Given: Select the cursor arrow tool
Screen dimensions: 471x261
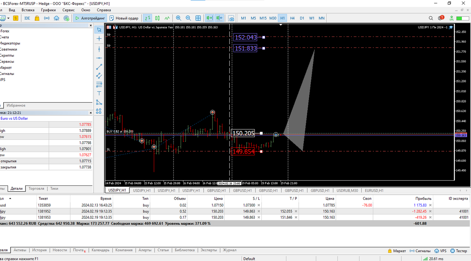Looking at the screenshot, I should [99, 30].
